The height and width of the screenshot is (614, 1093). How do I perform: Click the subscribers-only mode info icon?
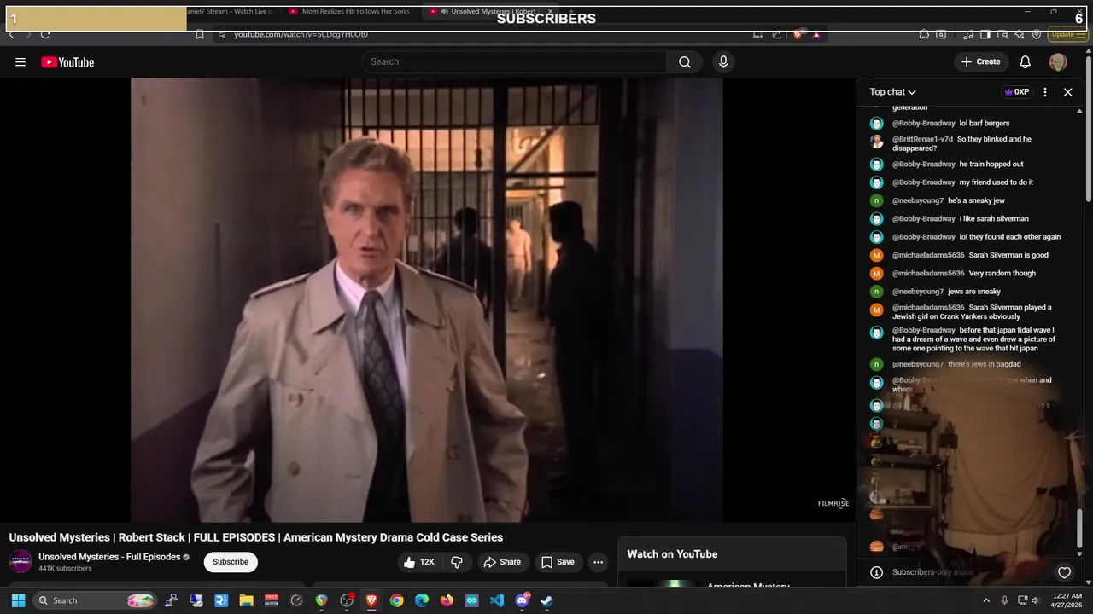pos(876,572)
